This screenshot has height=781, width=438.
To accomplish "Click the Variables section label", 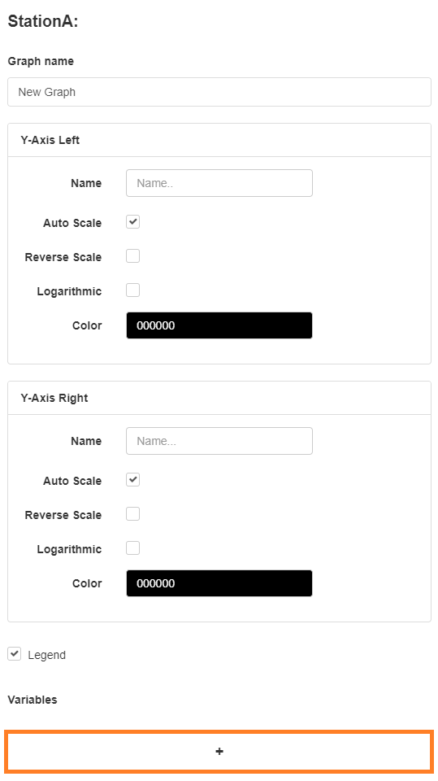I will click(33, 700).
